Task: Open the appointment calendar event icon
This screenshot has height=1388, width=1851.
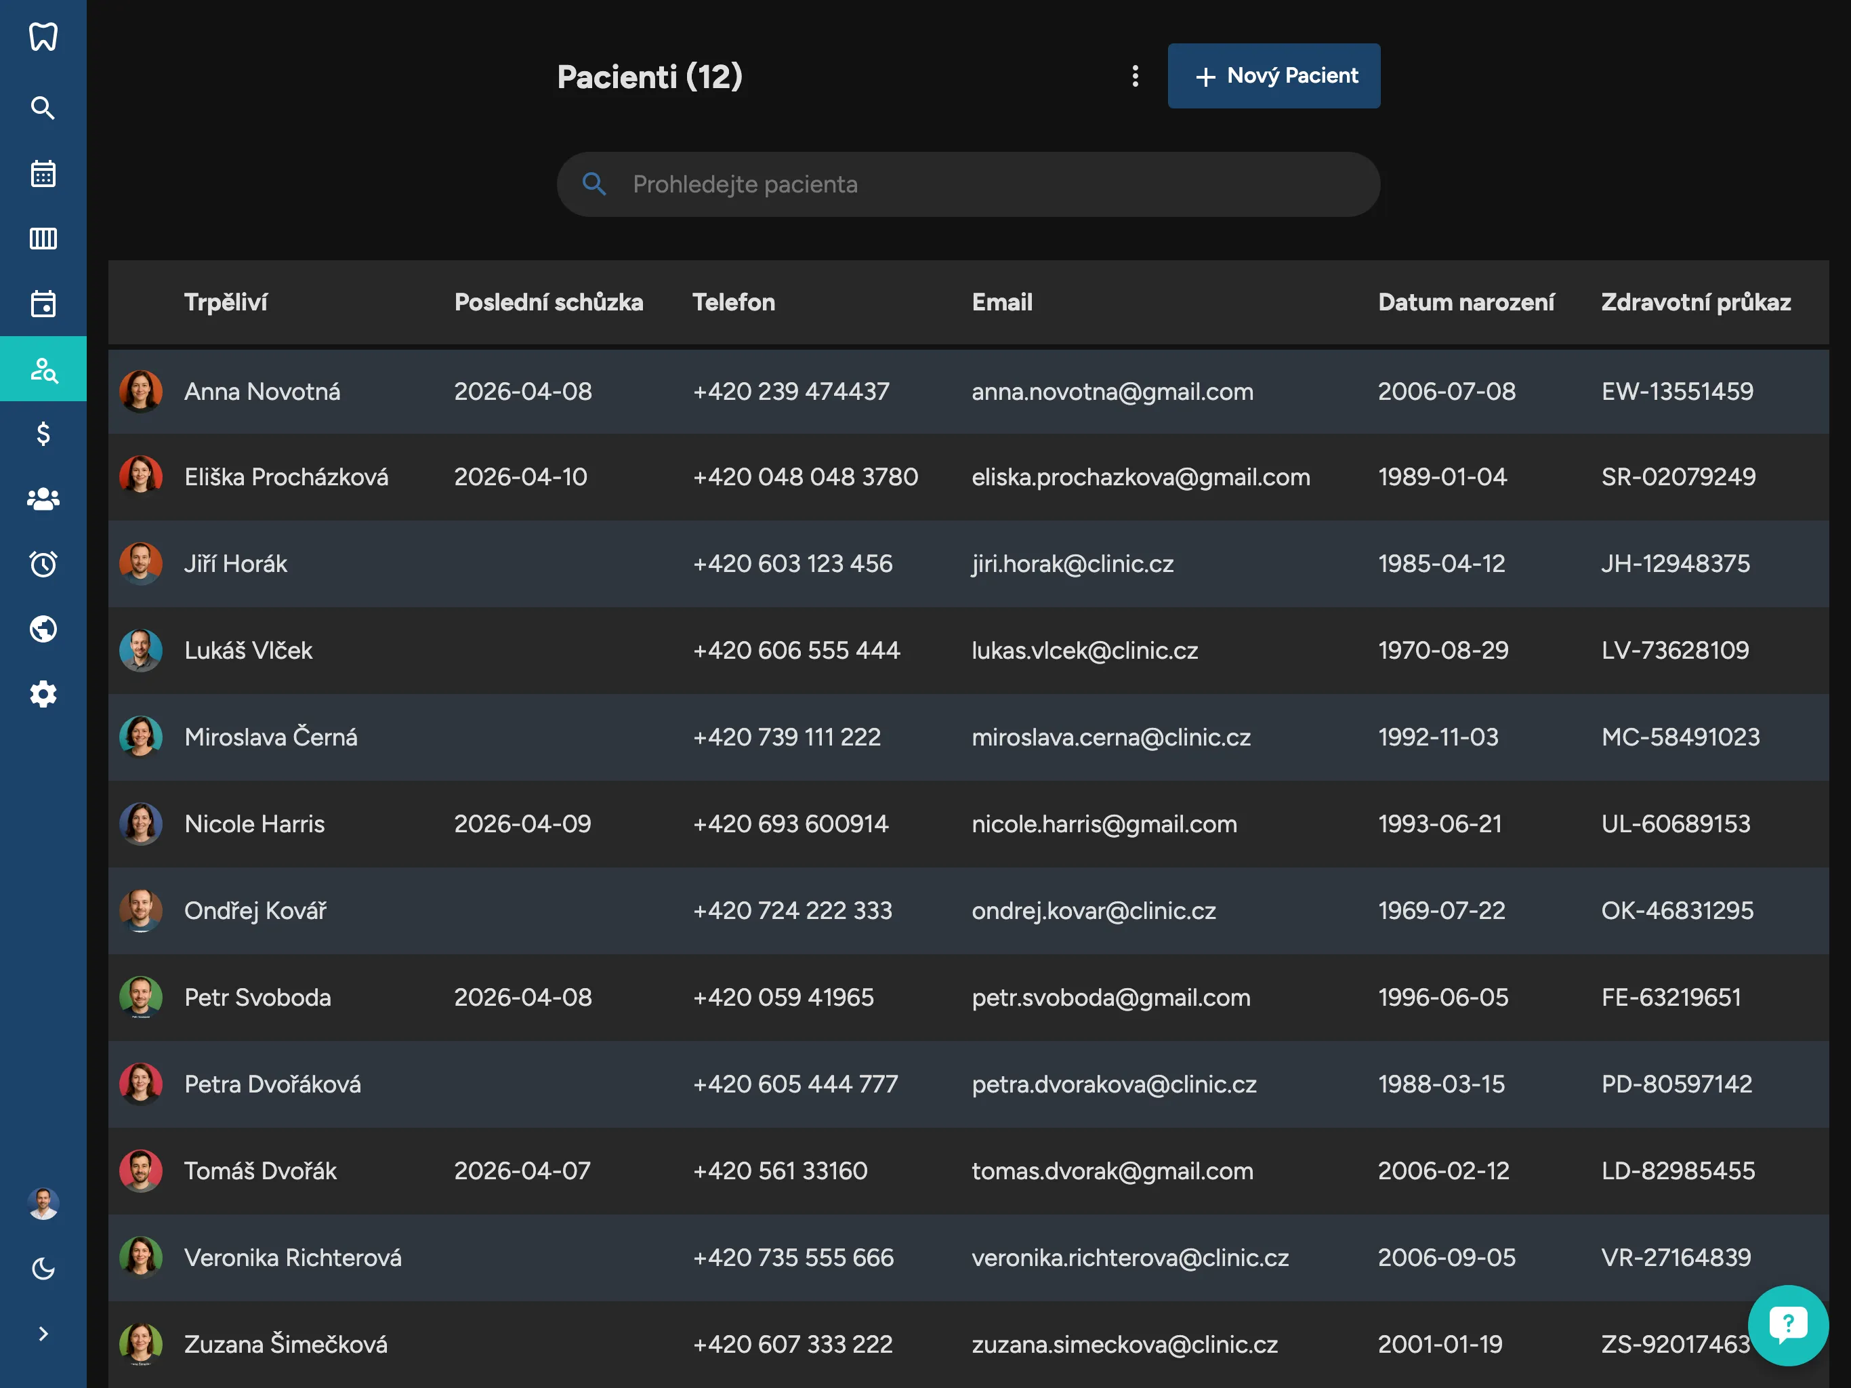Action: (43, 303)
